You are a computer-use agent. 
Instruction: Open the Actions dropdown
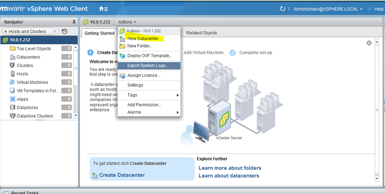coord(127,22)
